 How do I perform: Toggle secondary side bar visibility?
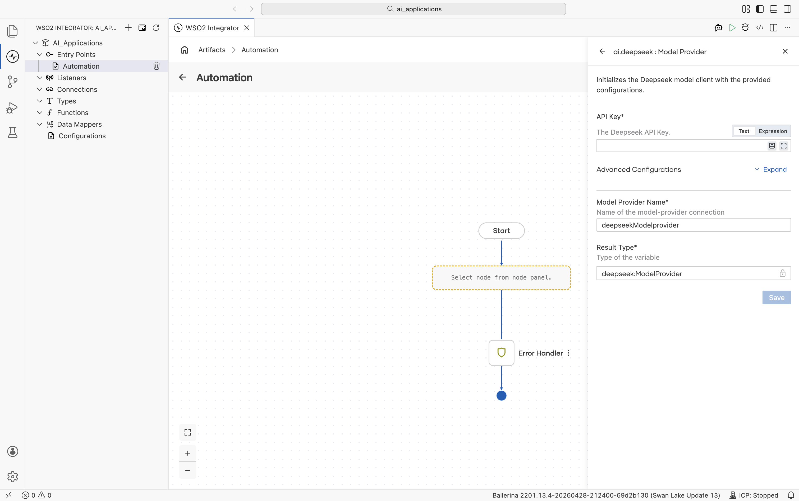787,9
